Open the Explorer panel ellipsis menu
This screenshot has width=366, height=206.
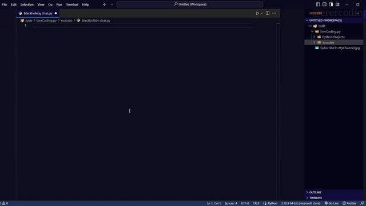357,13
